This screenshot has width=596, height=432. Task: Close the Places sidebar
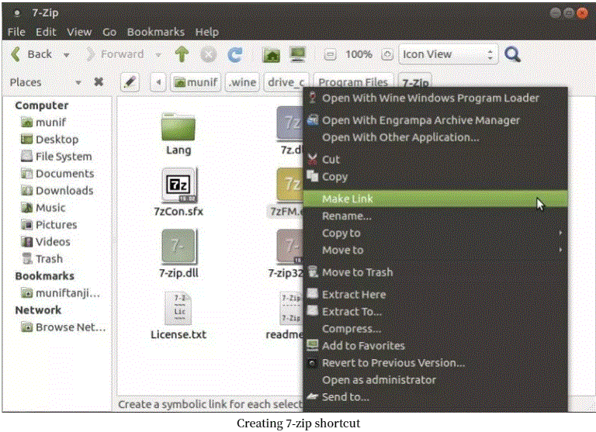click(99, 82)
